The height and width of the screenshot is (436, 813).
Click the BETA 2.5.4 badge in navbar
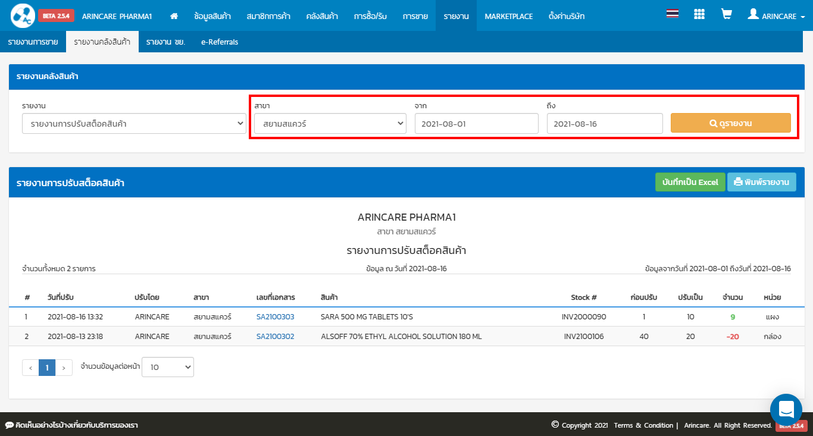56,16
